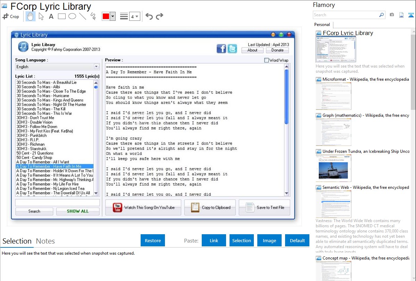Select 'A Day To Remember - My Life For Hire'

tap(48, 184)
